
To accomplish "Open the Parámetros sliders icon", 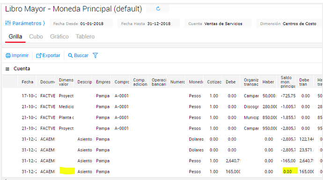I will pos(8,23).
